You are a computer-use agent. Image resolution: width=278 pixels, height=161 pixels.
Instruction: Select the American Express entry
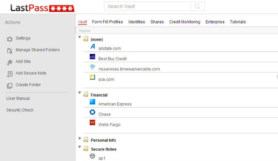tap(115, 104)
